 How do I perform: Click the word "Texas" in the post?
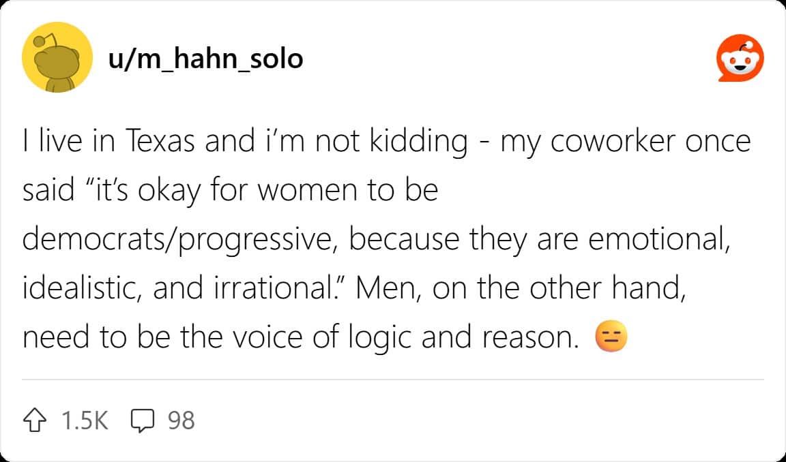point(160,142)
